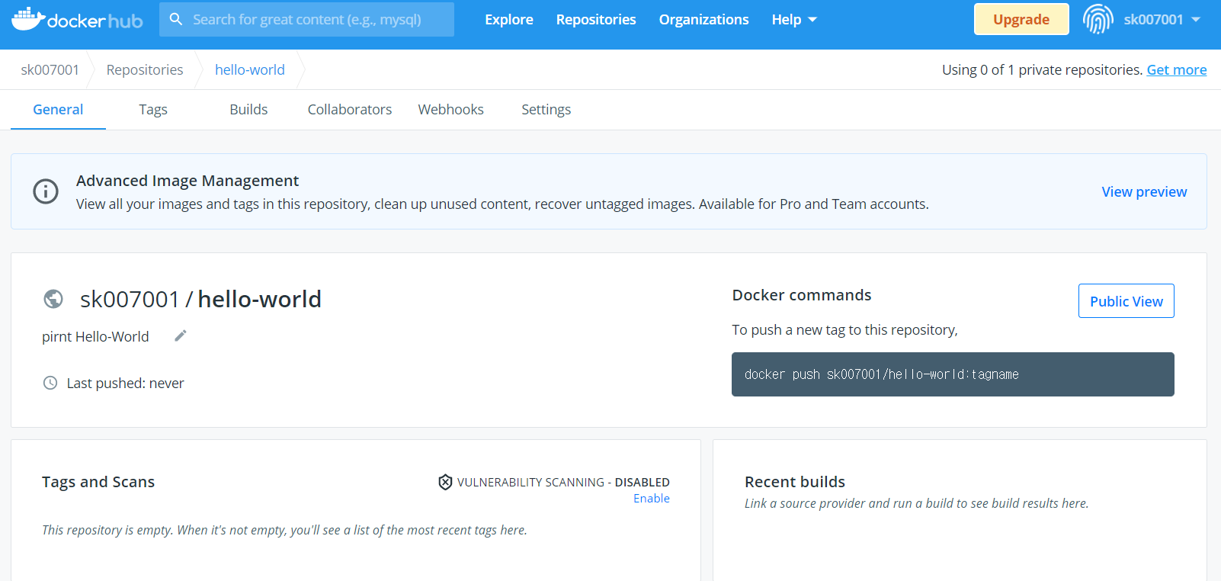
Task: Select the General tab
Action: coord(58,110)
